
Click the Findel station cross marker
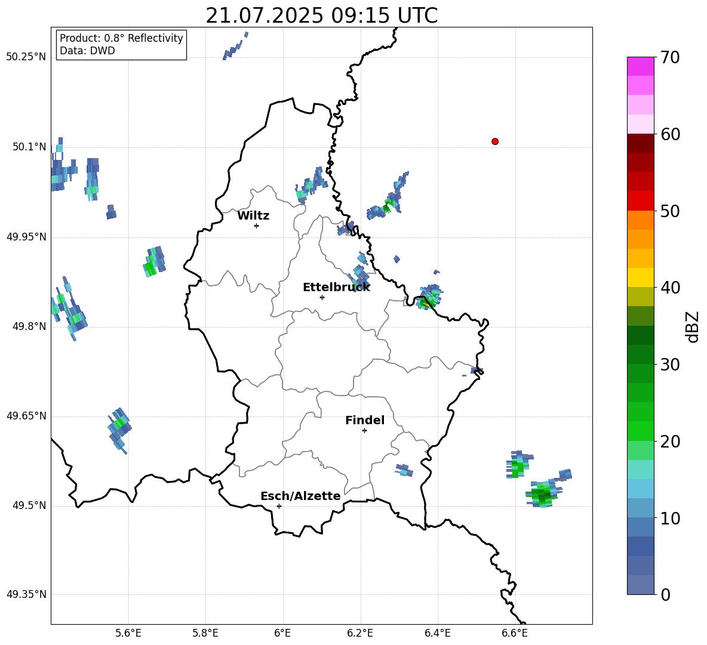pyautogui.click(x=364, y=431)
